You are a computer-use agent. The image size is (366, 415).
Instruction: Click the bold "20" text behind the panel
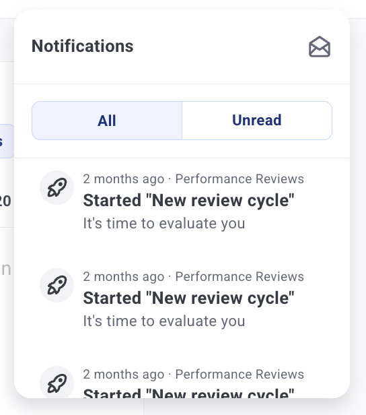(x=5, y=201)
